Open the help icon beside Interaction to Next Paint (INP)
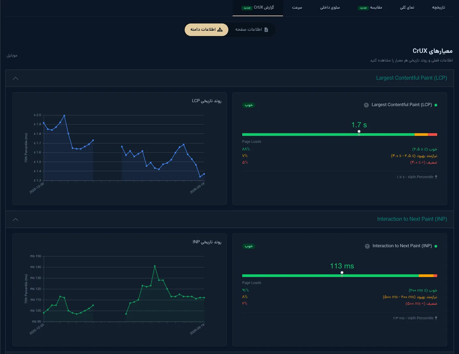Viewport: 459px width, 354px height. [x=367, y=246]
